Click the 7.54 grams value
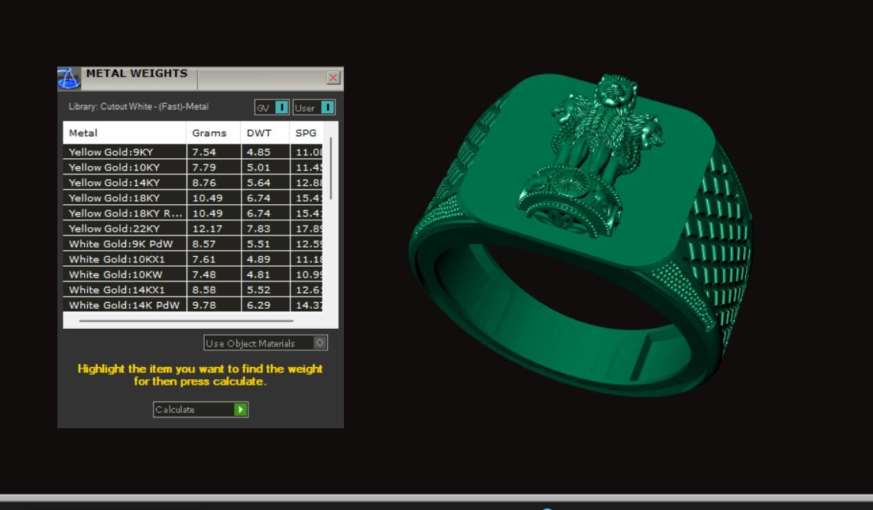873x510 pixels. 204,152
